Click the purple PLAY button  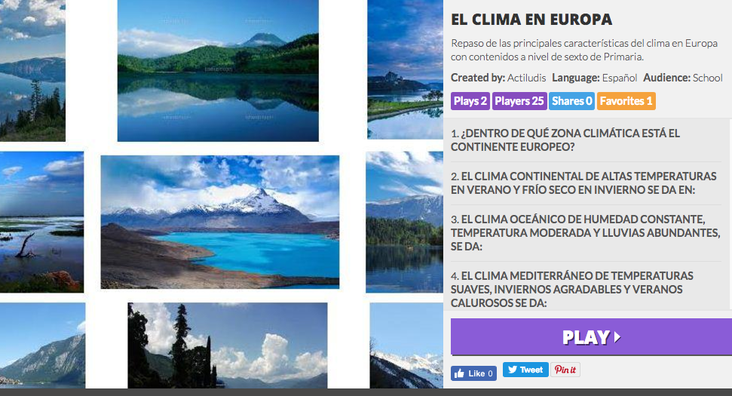click(591, 336)
